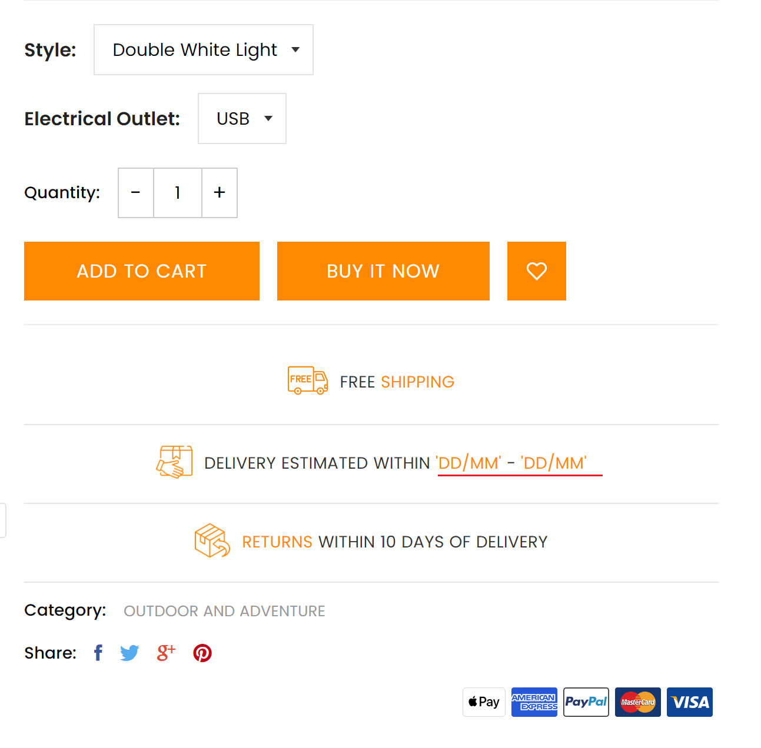Share product on Twitter

(x=129, y=653)
